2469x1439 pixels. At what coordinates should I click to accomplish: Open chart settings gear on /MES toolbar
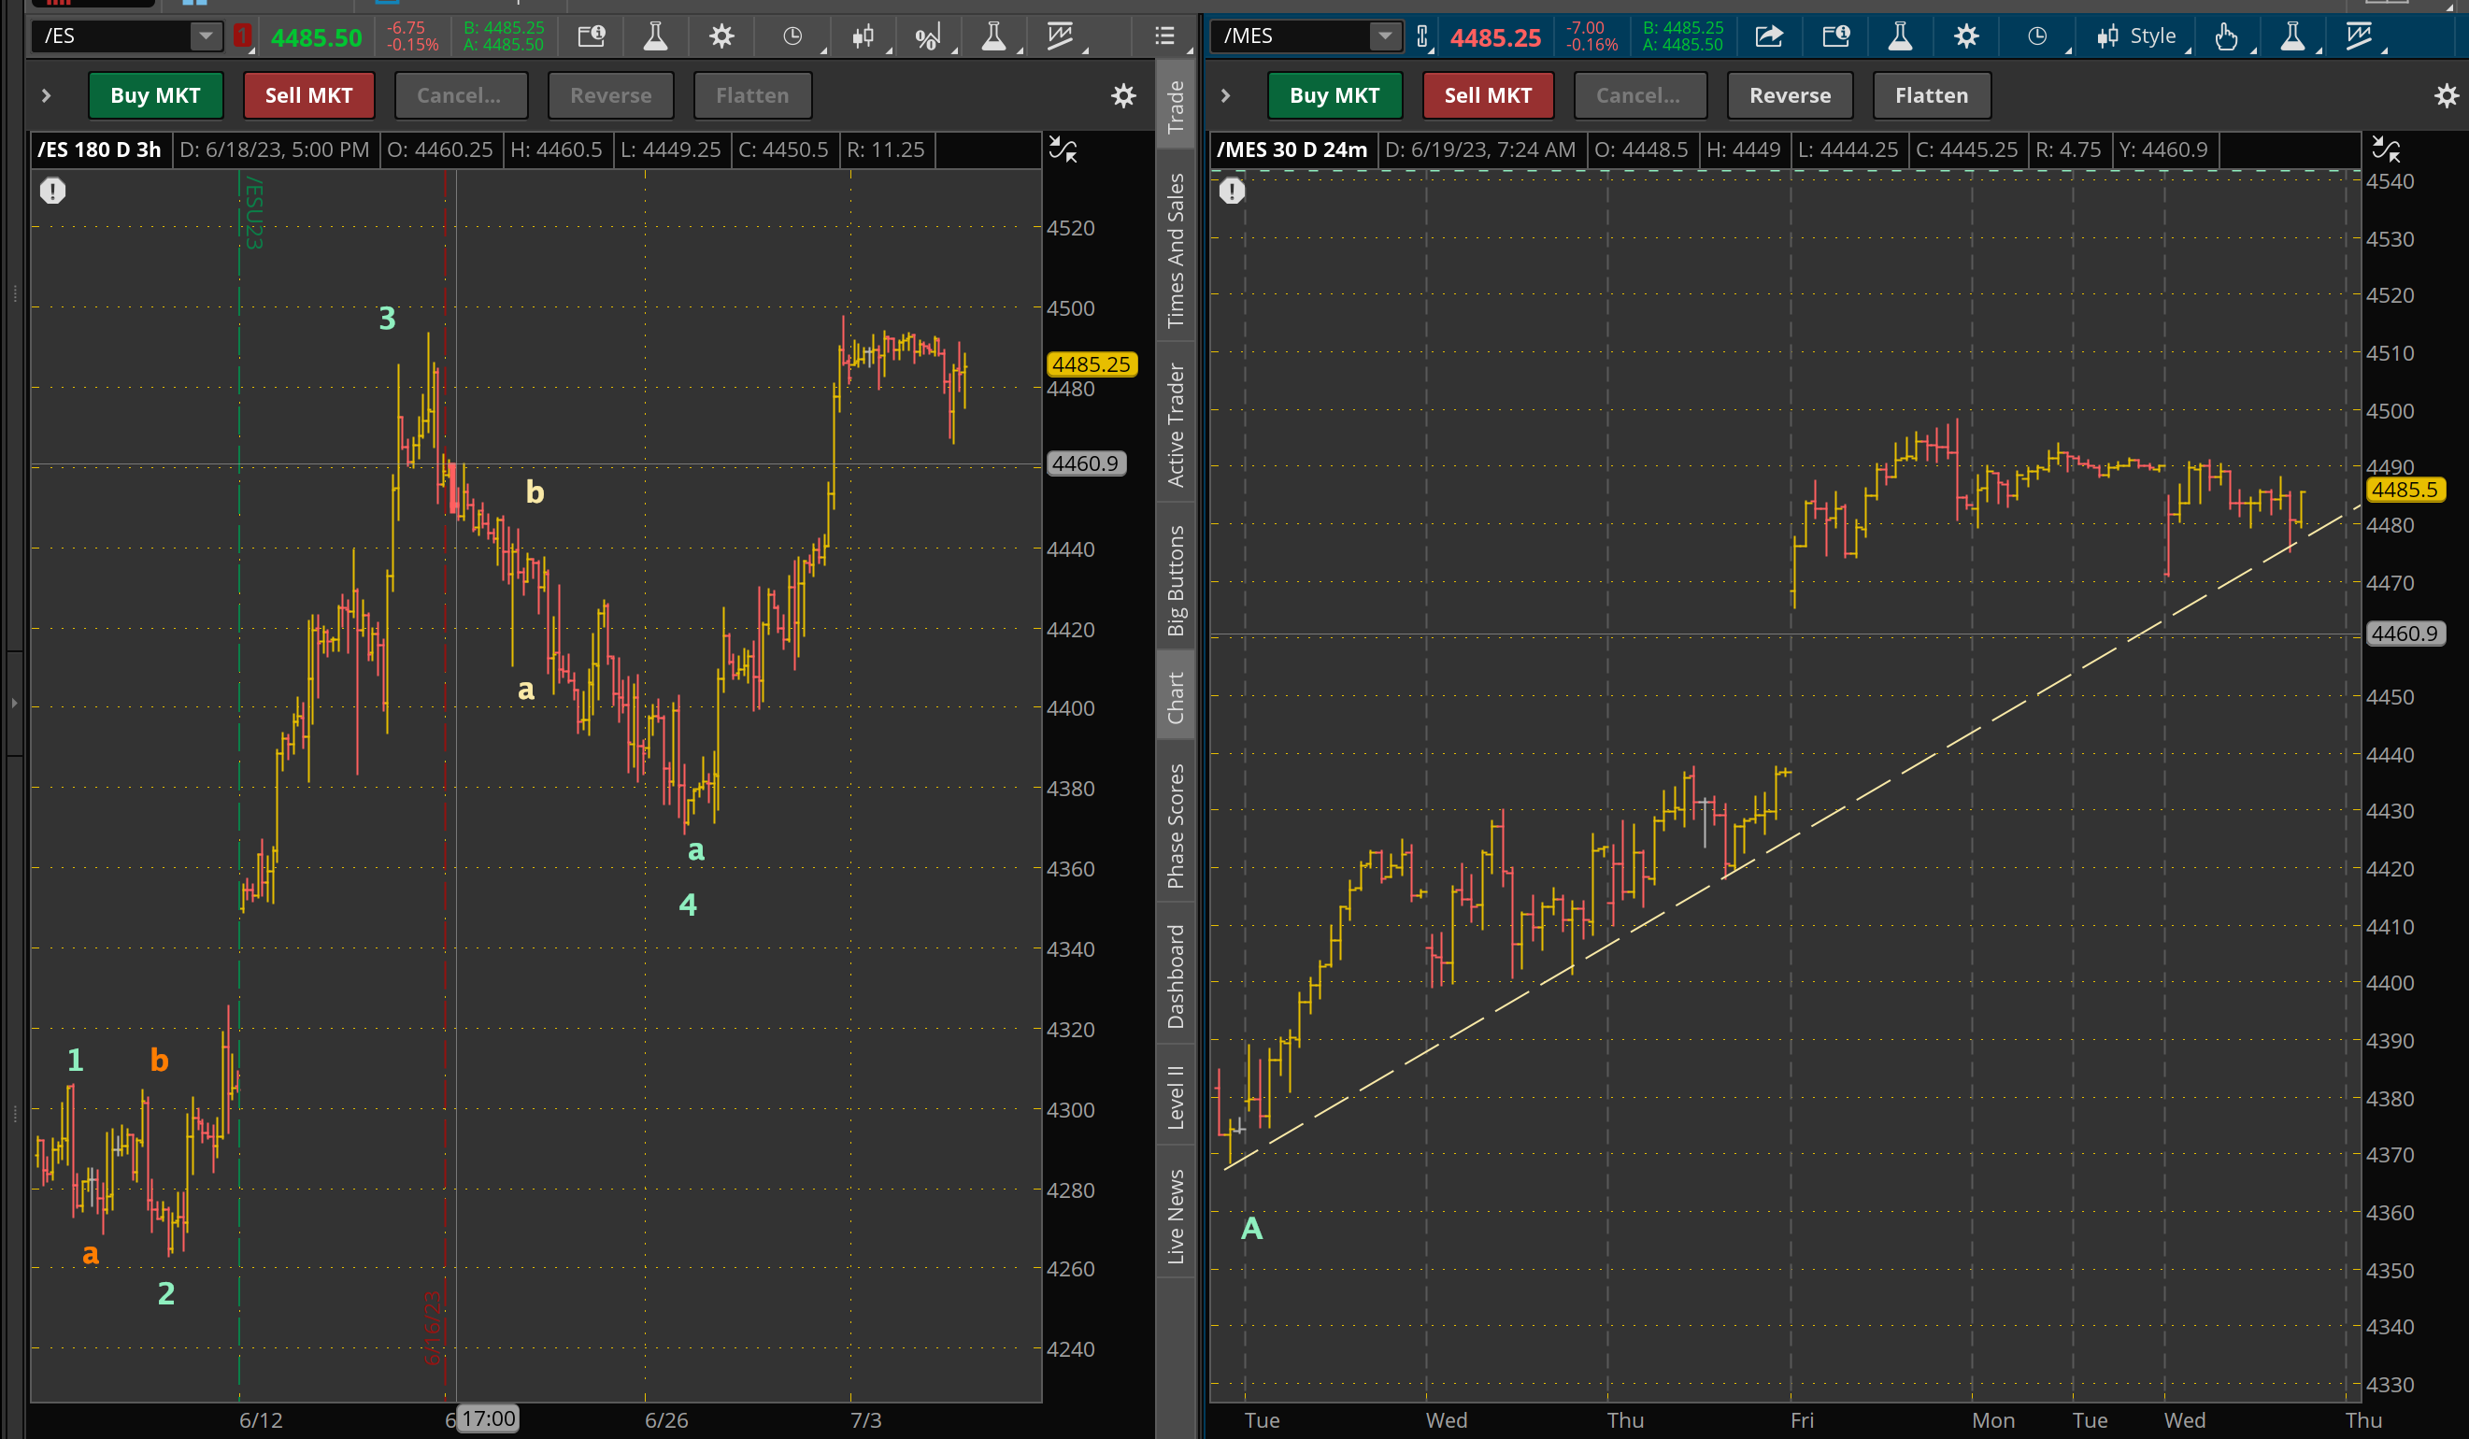point(1966,37)
